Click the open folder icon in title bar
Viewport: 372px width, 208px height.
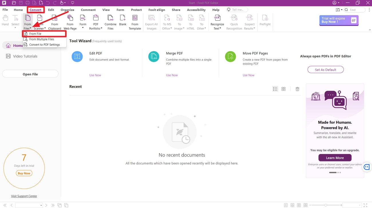pyautogui.click(x=14, y=3)
